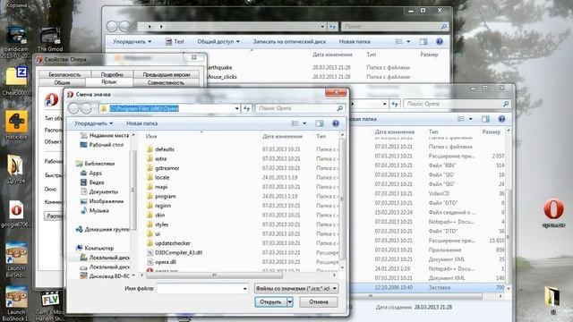Switch to the Безопасность tab
Screen dimensions: 573x322
coord(64,74)
